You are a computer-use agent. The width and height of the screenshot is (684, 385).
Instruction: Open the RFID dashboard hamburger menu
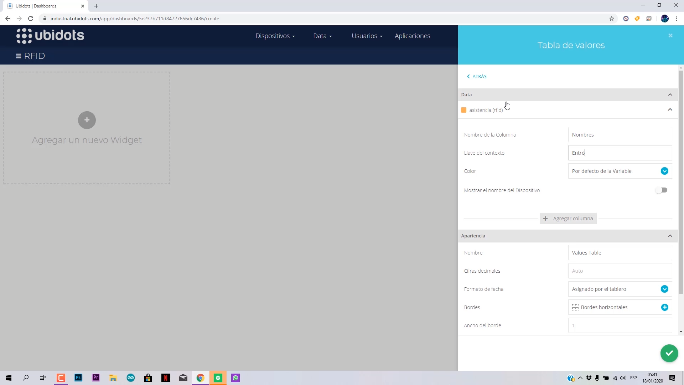pos(19,56)
